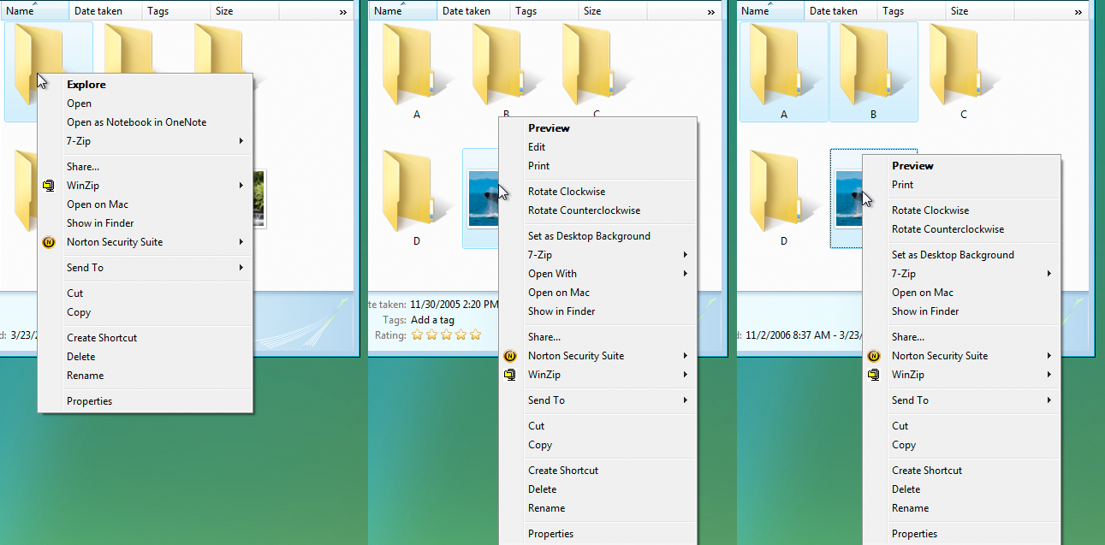Open folder B in the right window

[874, 68]
